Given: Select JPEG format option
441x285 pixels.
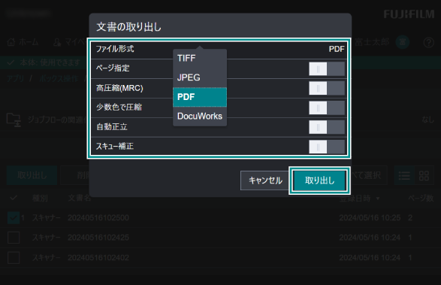Looking at the screenshot, I should pos(200,77).
